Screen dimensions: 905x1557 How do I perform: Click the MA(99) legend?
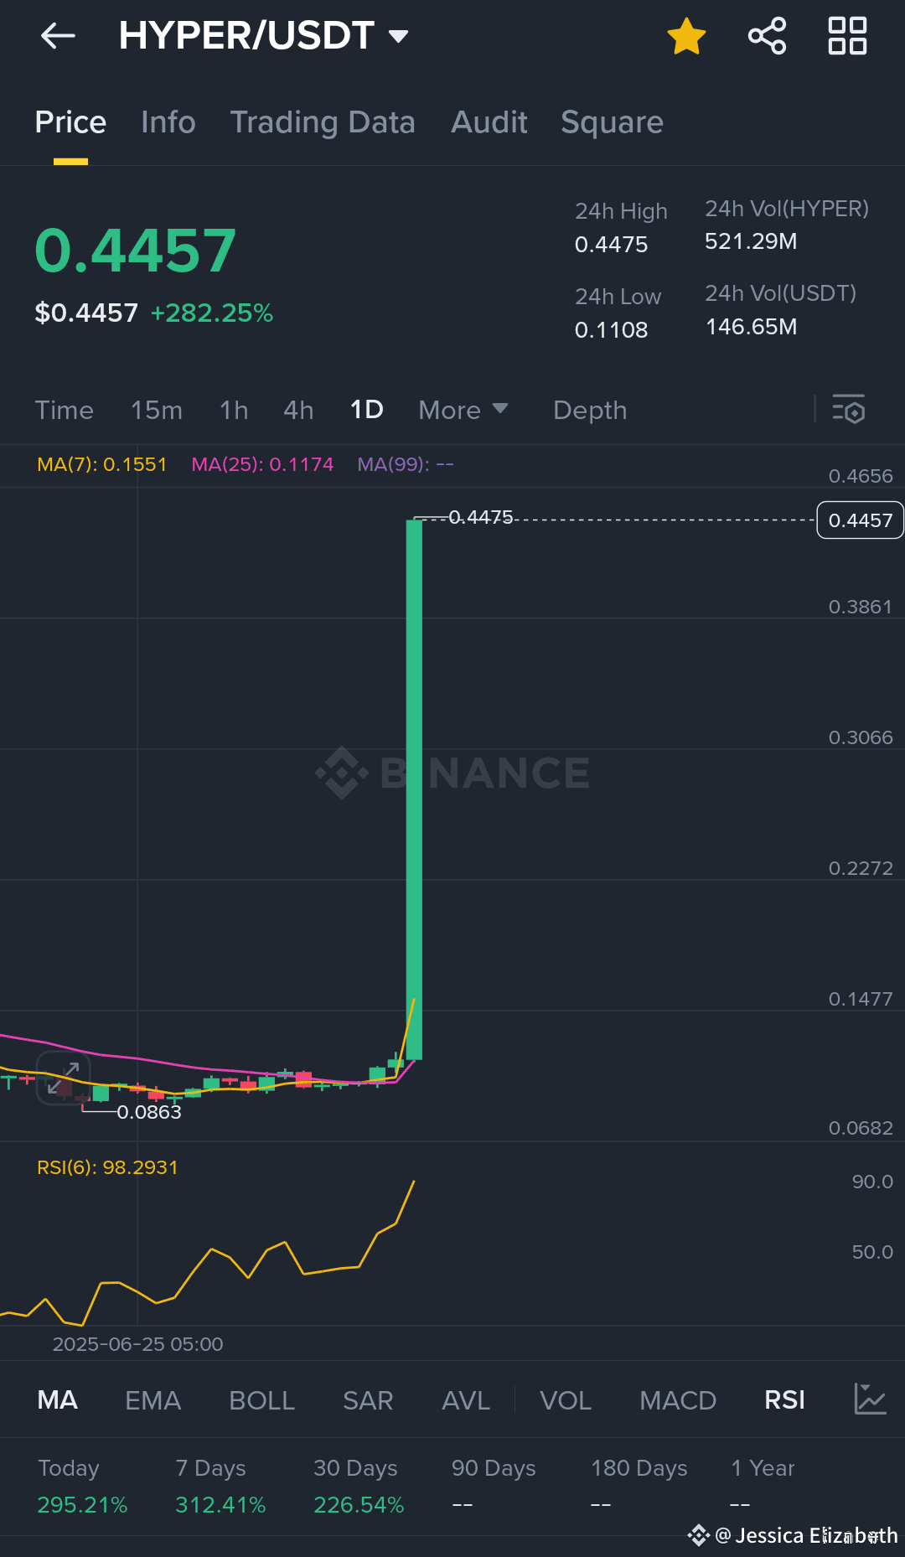pyautogui.click(x=406, y=464)
